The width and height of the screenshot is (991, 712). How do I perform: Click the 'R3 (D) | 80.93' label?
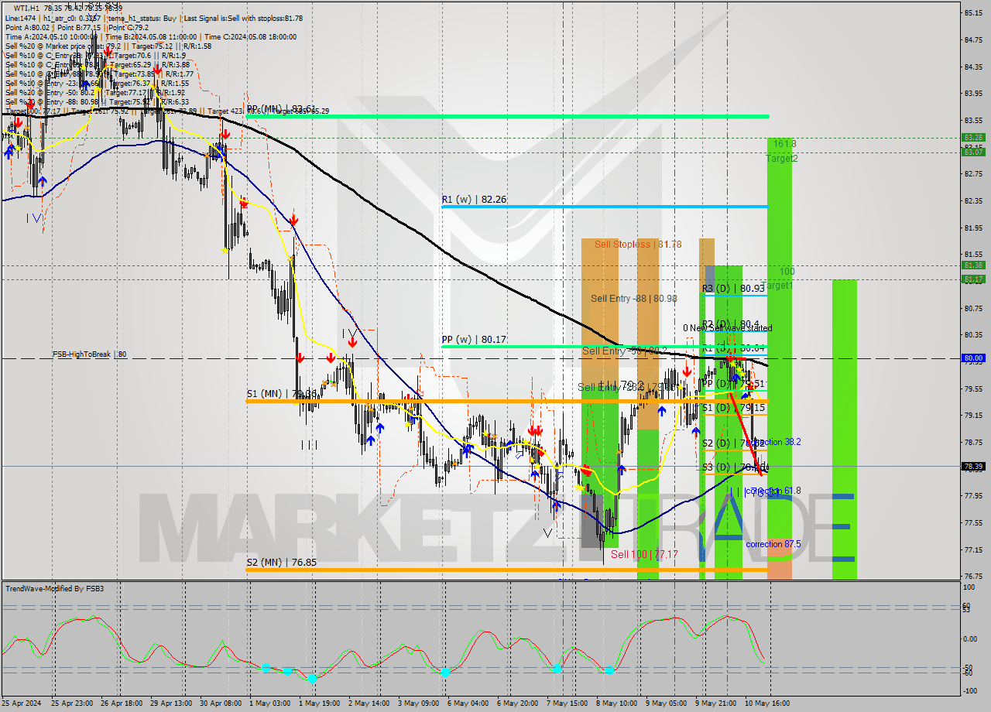click(733, 289)
